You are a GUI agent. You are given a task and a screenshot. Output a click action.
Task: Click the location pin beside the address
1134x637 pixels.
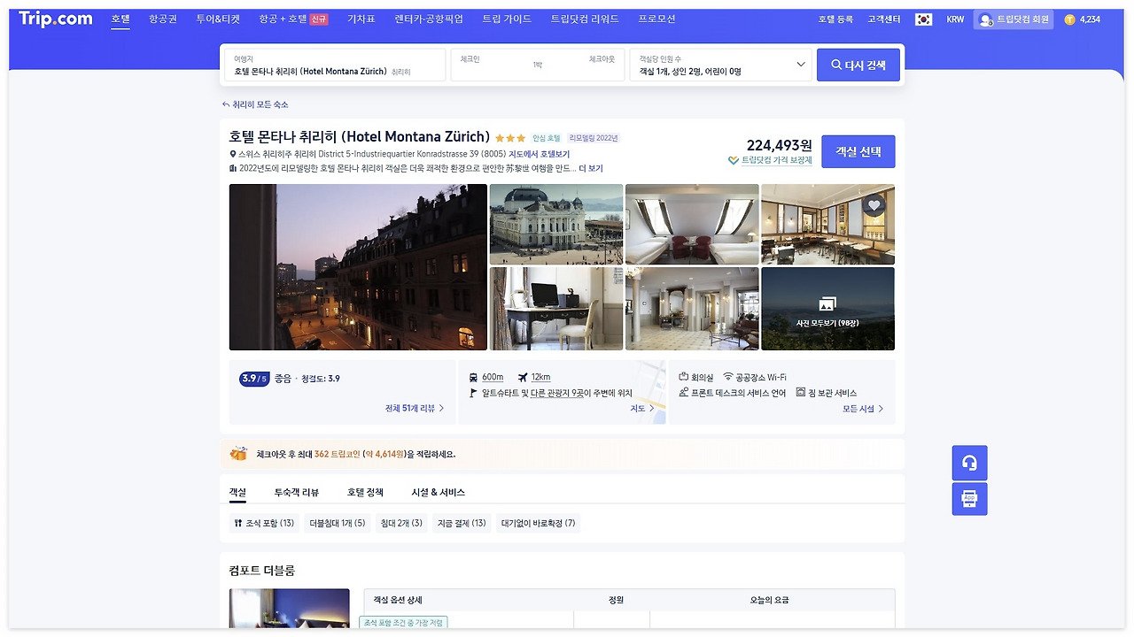click(x=233, y=154)
